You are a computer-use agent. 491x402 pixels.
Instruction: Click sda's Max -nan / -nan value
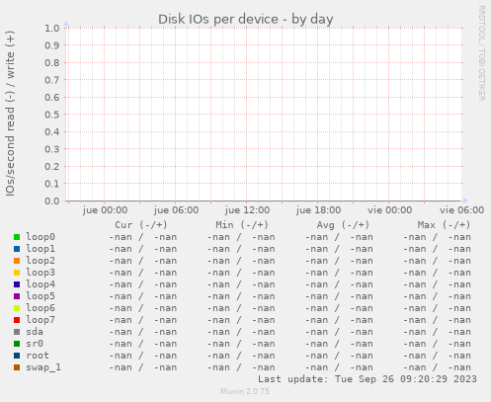click(x=437, y=332)
